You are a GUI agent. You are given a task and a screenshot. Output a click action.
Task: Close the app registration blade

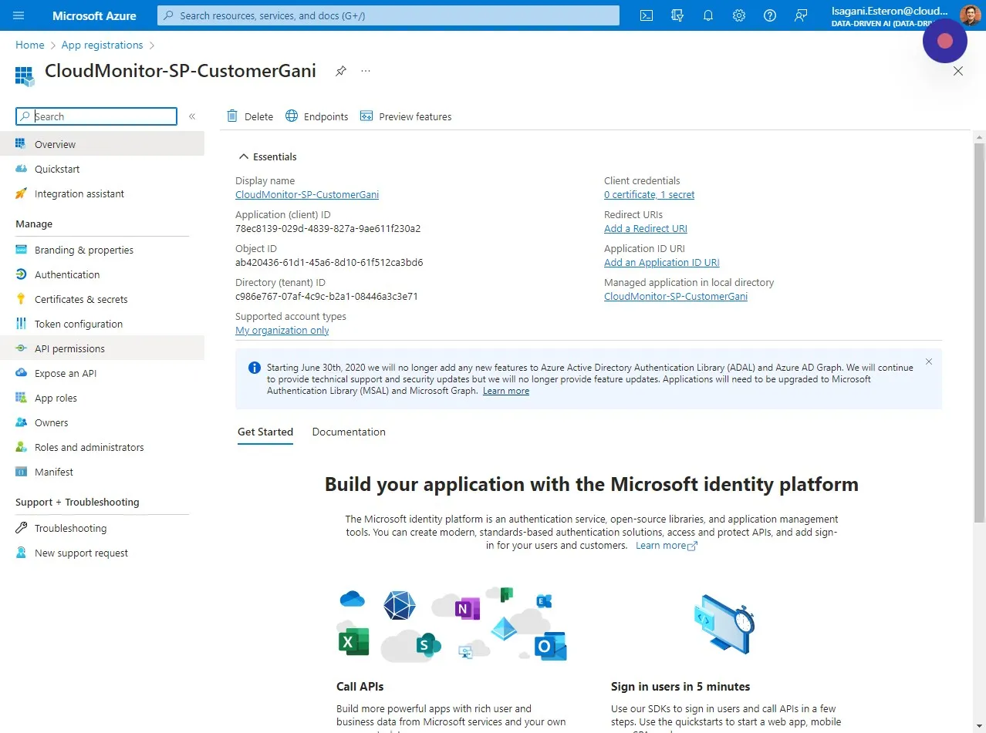[958, 71]
